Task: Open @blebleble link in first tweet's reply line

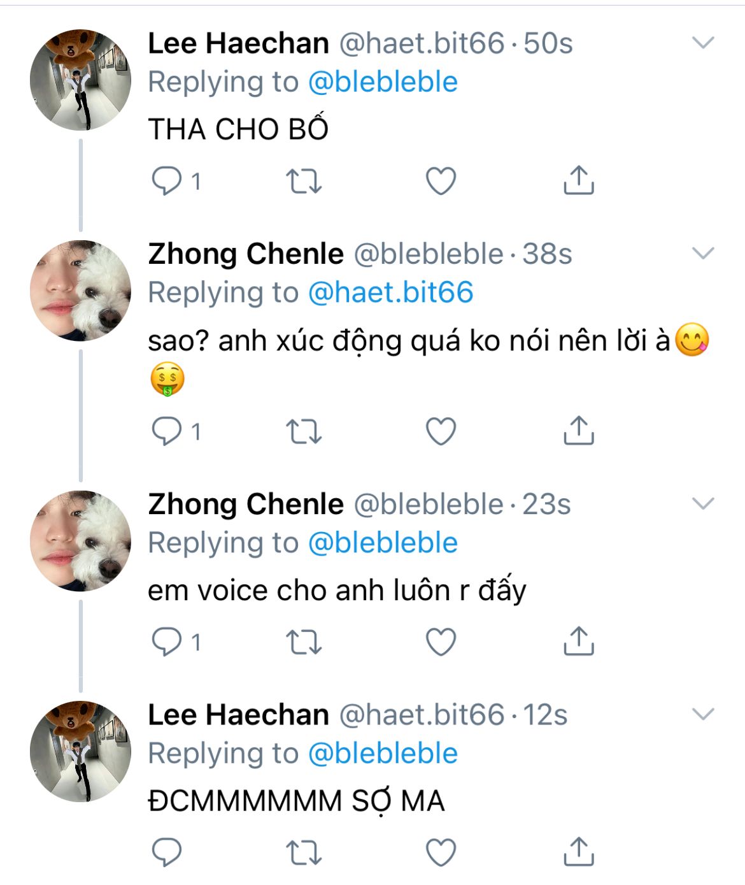Action: coord(383,82)
